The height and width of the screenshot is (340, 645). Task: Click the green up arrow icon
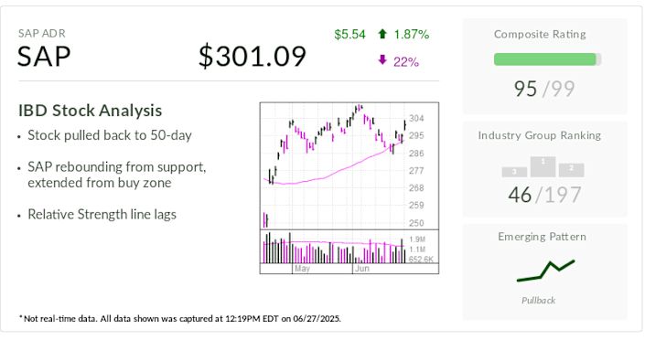(x=382, y=34)
